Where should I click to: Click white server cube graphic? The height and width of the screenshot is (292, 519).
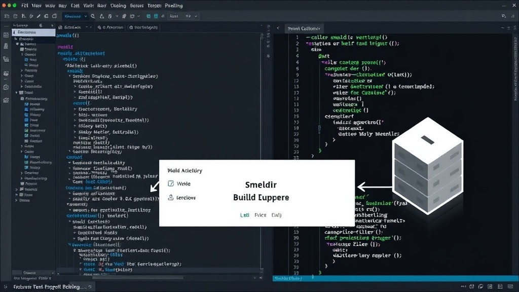[427, 166]
